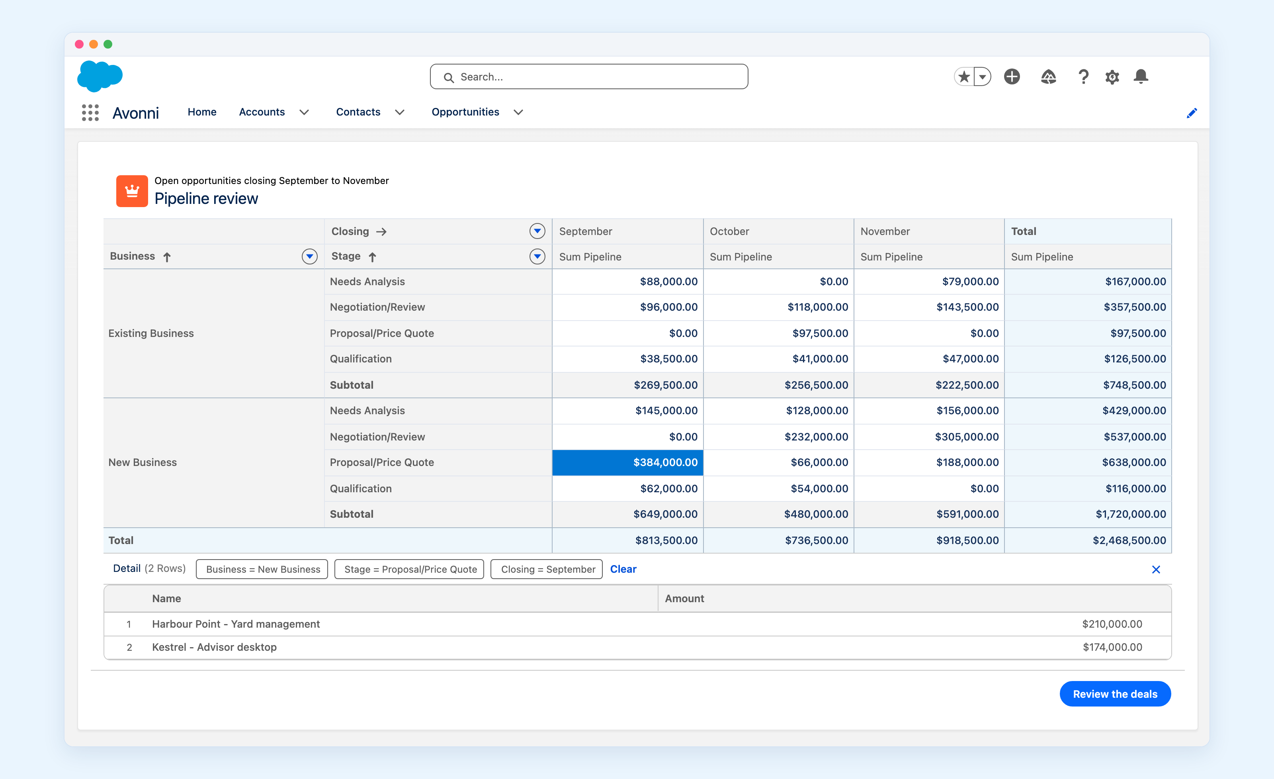Select the highlighted $384,000.00 cell

pyautogui.click(x=628, y=462)
